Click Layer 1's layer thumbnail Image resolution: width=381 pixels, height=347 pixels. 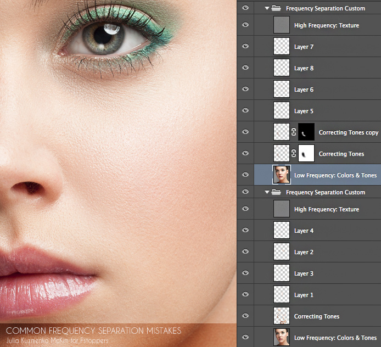tap(282, 294)
